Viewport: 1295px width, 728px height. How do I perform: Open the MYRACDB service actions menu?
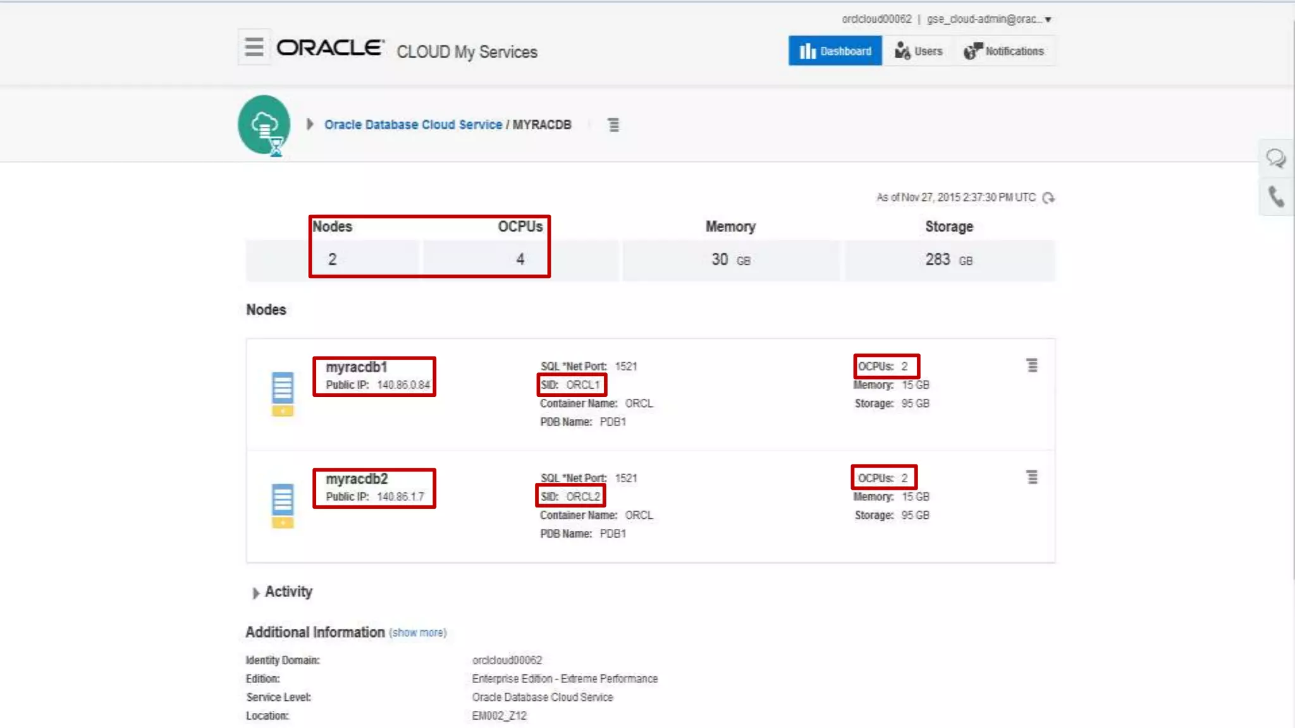pos(613,124)
